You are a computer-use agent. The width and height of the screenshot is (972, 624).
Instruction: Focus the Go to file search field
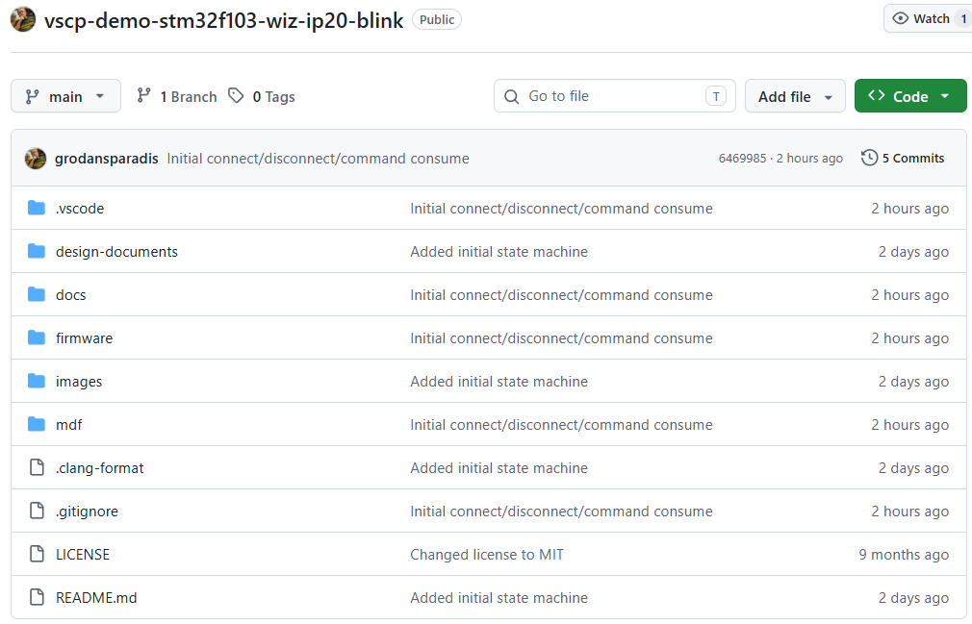614,96
